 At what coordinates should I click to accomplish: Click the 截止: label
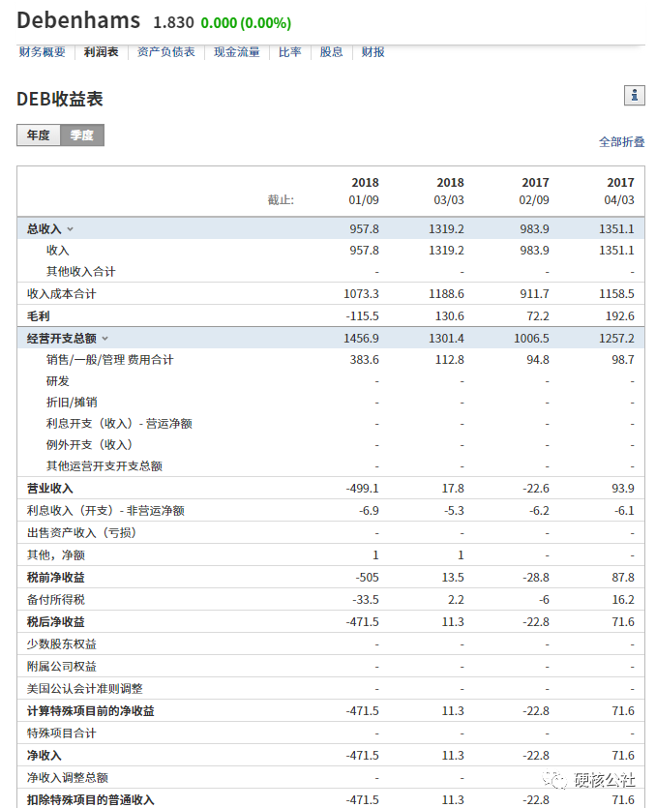tap(281, 200)
